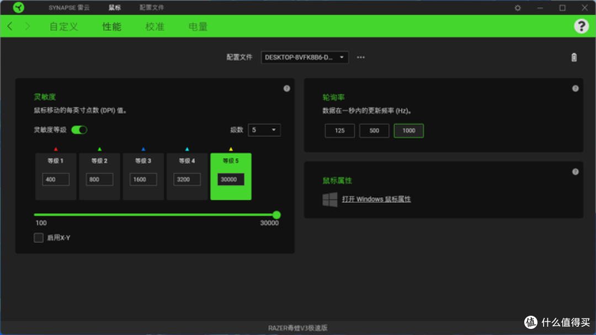Select 1000 Hz polling rate

(x=408, y=131)
